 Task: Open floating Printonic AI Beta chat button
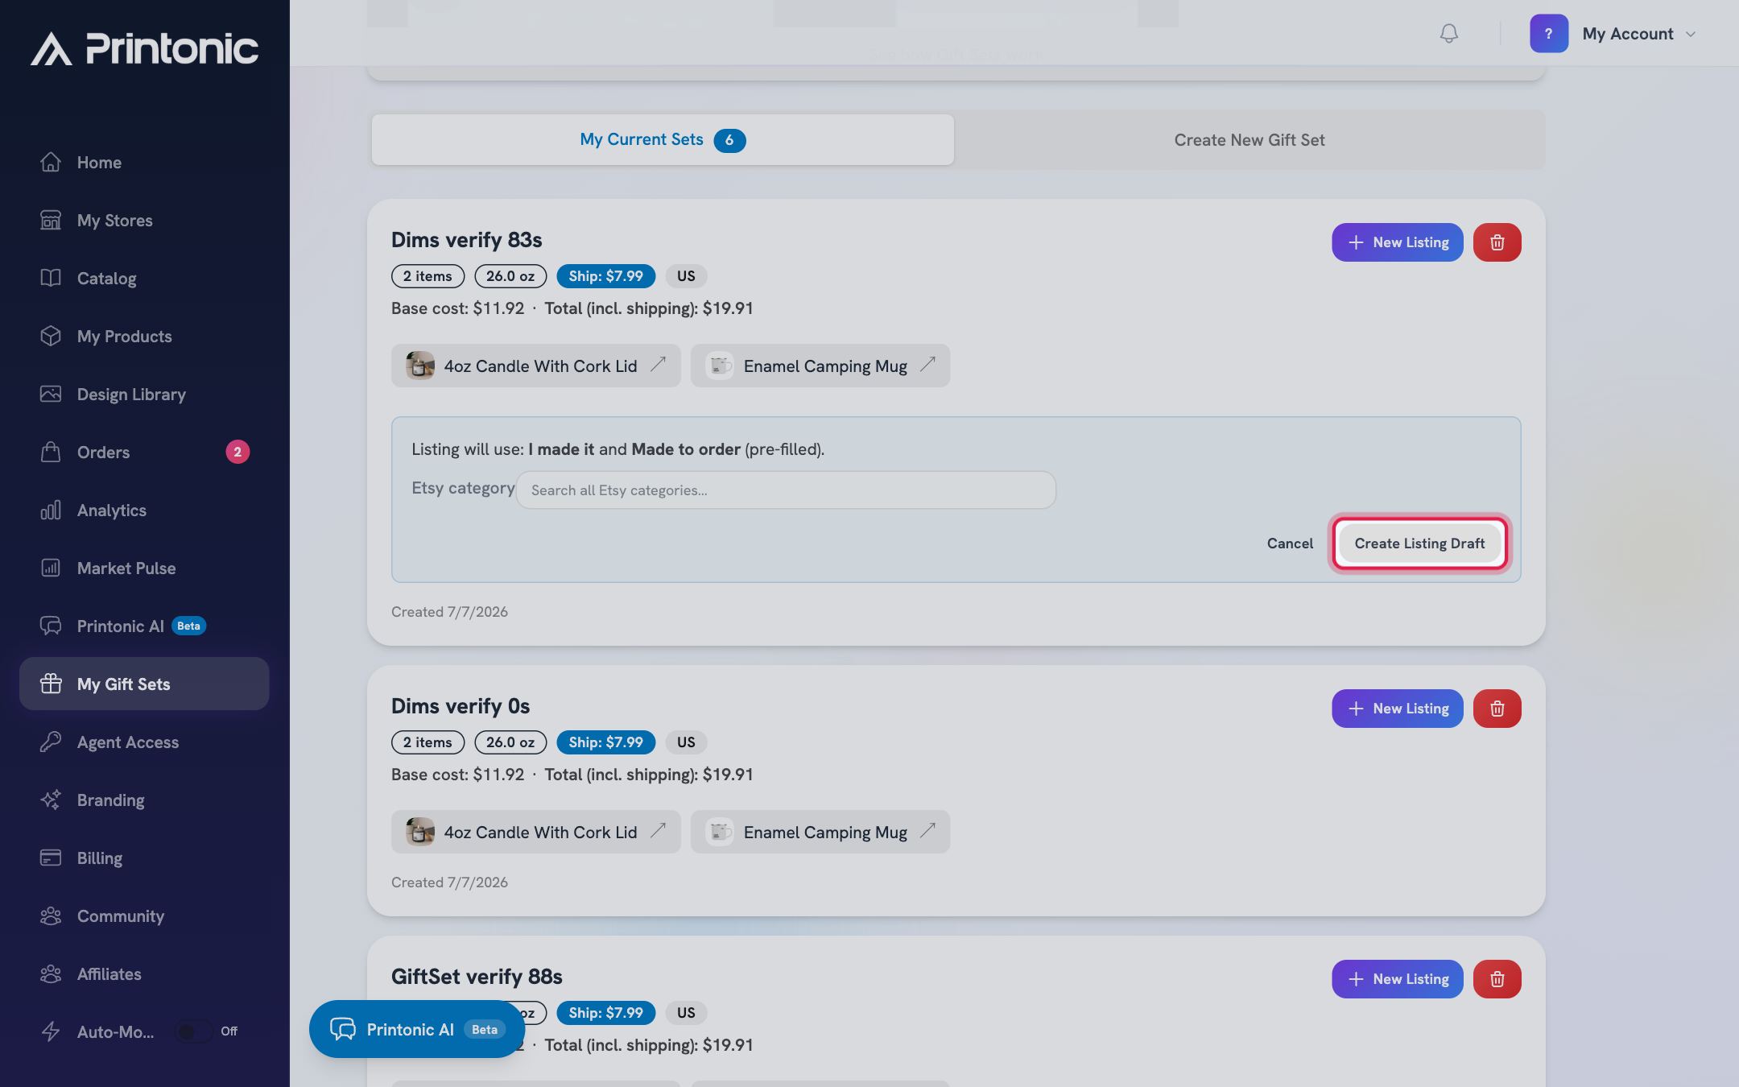click(417, 1029)
